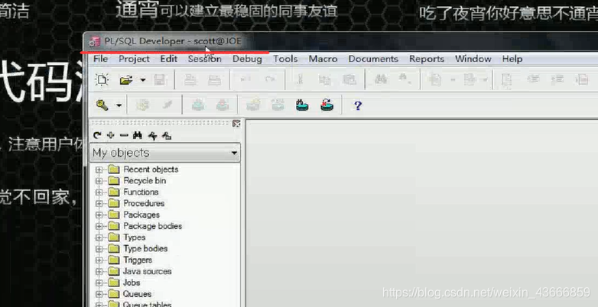This screenshot has height=307, width=598.
Task: Click the Recompile invalid objects icon
Action: 327,105
